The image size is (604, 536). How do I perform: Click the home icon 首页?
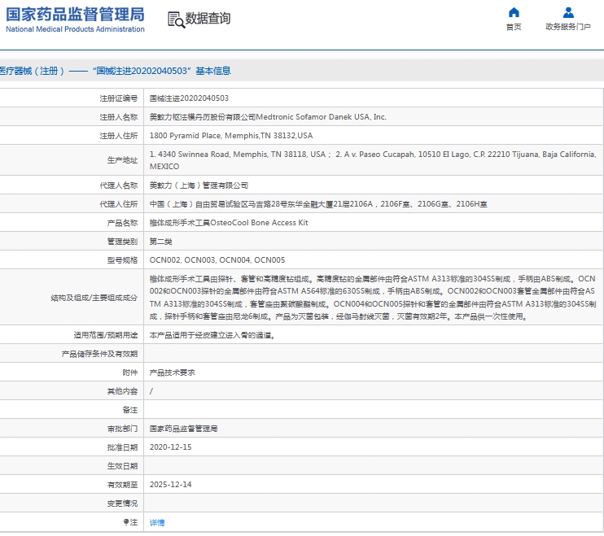(514, 12)
